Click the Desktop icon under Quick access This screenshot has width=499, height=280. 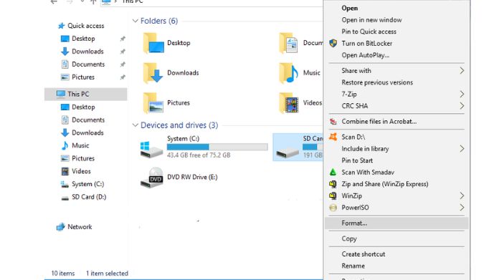click(65, 39)
